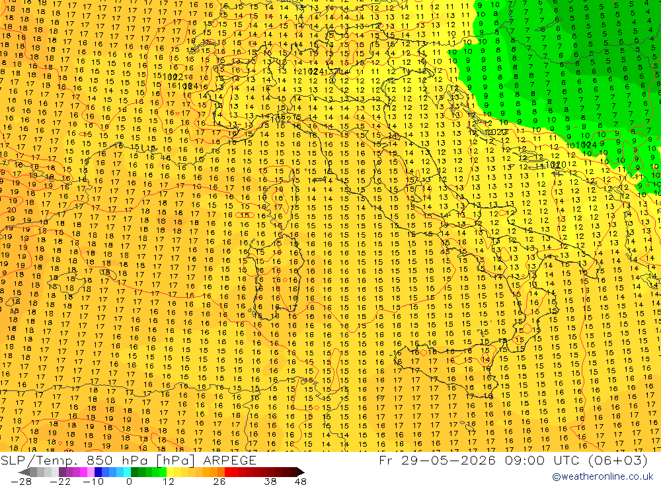Image resolution: width=661 pixels, height=485 pixels.
Task: Click the '26' legend label
Action: [219, 481]
